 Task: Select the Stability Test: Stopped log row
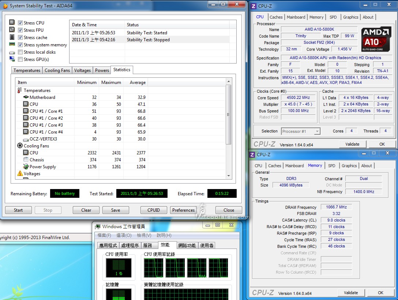click(x=149, y=40)
